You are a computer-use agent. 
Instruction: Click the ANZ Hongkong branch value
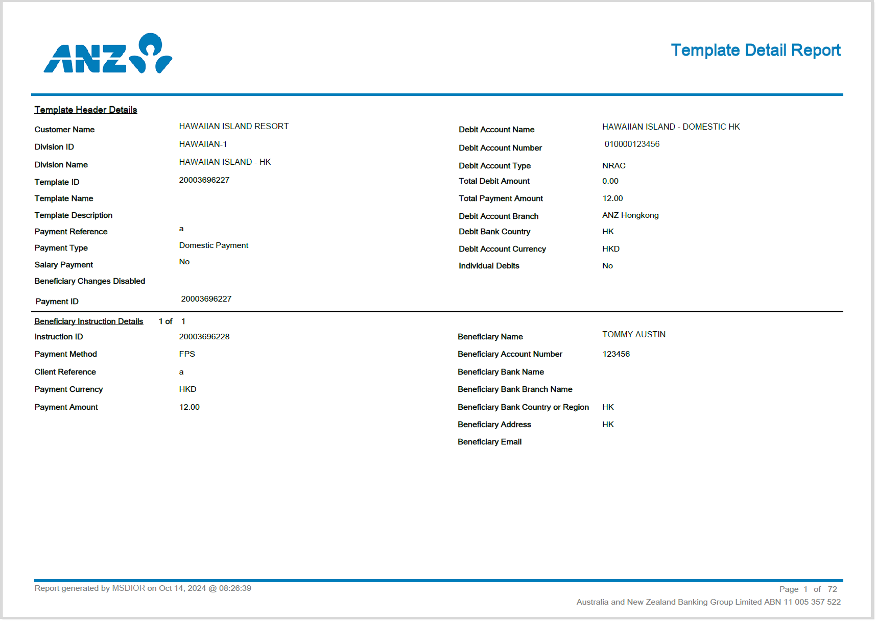pos(630,215)
